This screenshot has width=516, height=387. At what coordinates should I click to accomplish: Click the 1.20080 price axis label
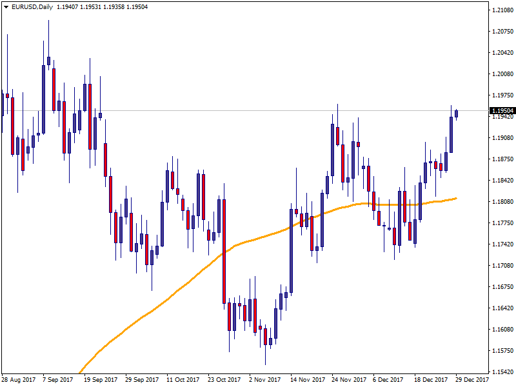coord(502,74)
